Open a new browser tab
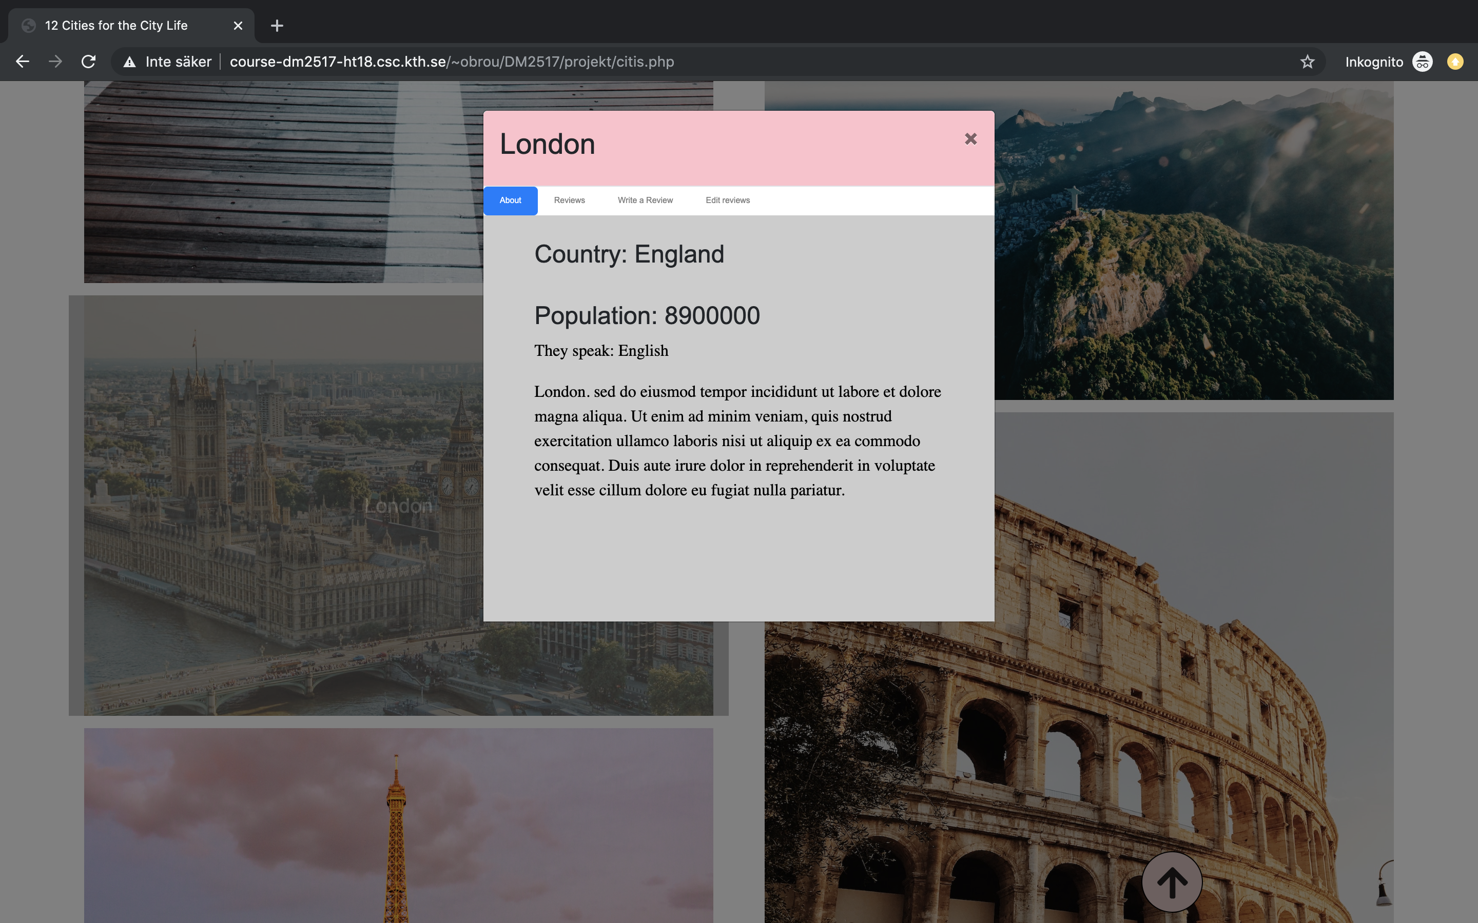Viewport: 1478px width, 923px height. (277, 26)
